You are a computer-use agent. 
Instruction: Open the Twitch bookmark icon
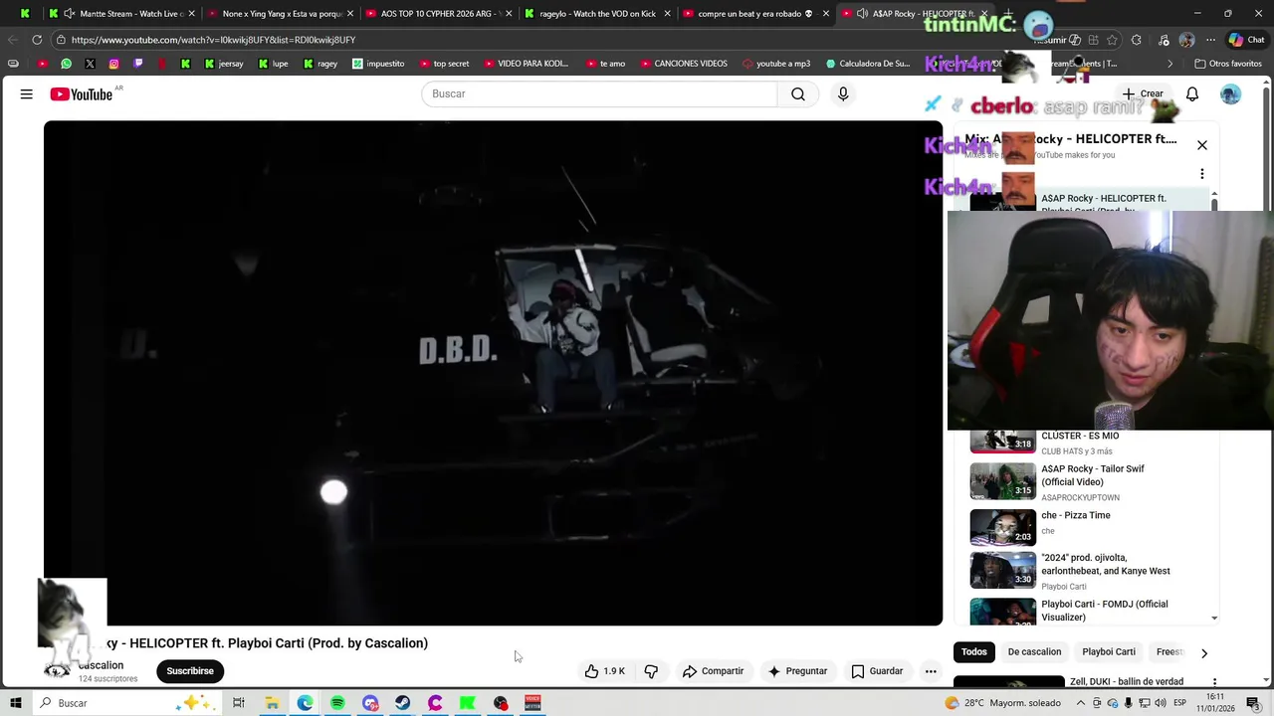point(137,64)
